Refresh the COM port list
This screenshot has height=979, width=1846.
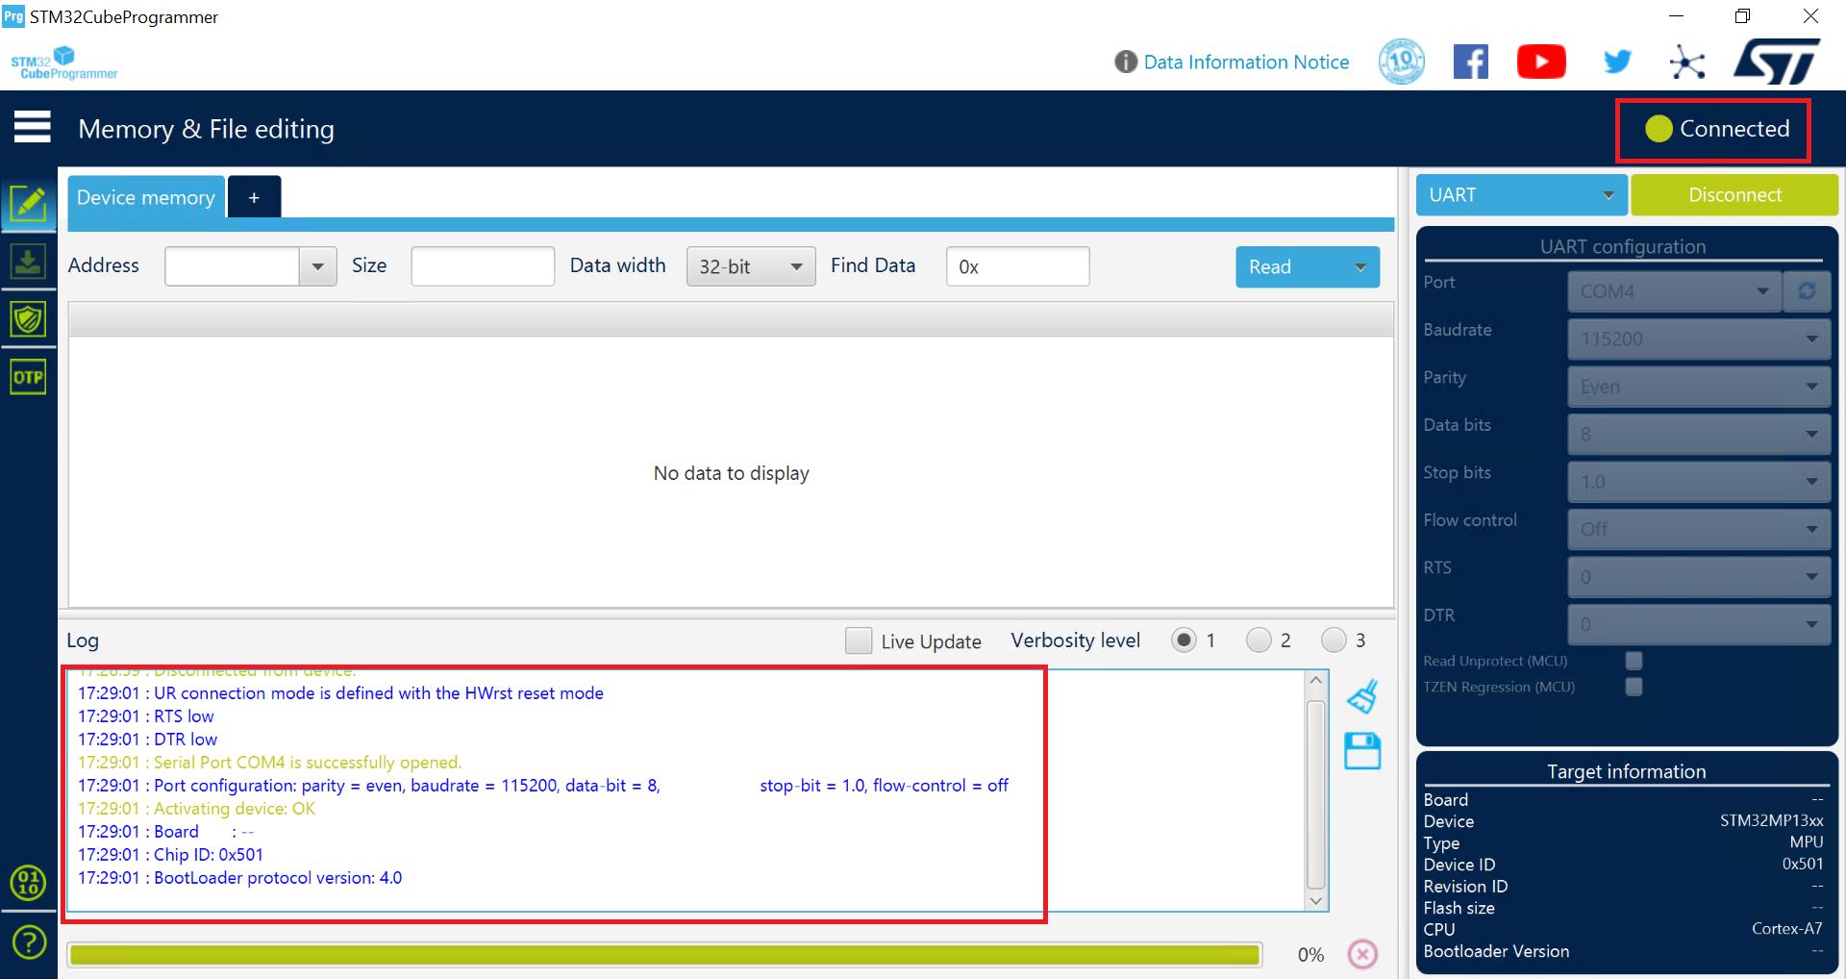click(1807, 291)
